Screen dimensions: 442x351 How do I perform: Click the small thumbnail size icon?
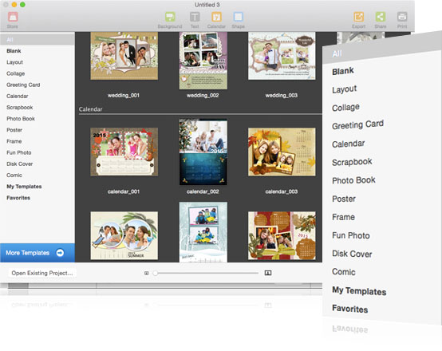(x=146, y=273)
